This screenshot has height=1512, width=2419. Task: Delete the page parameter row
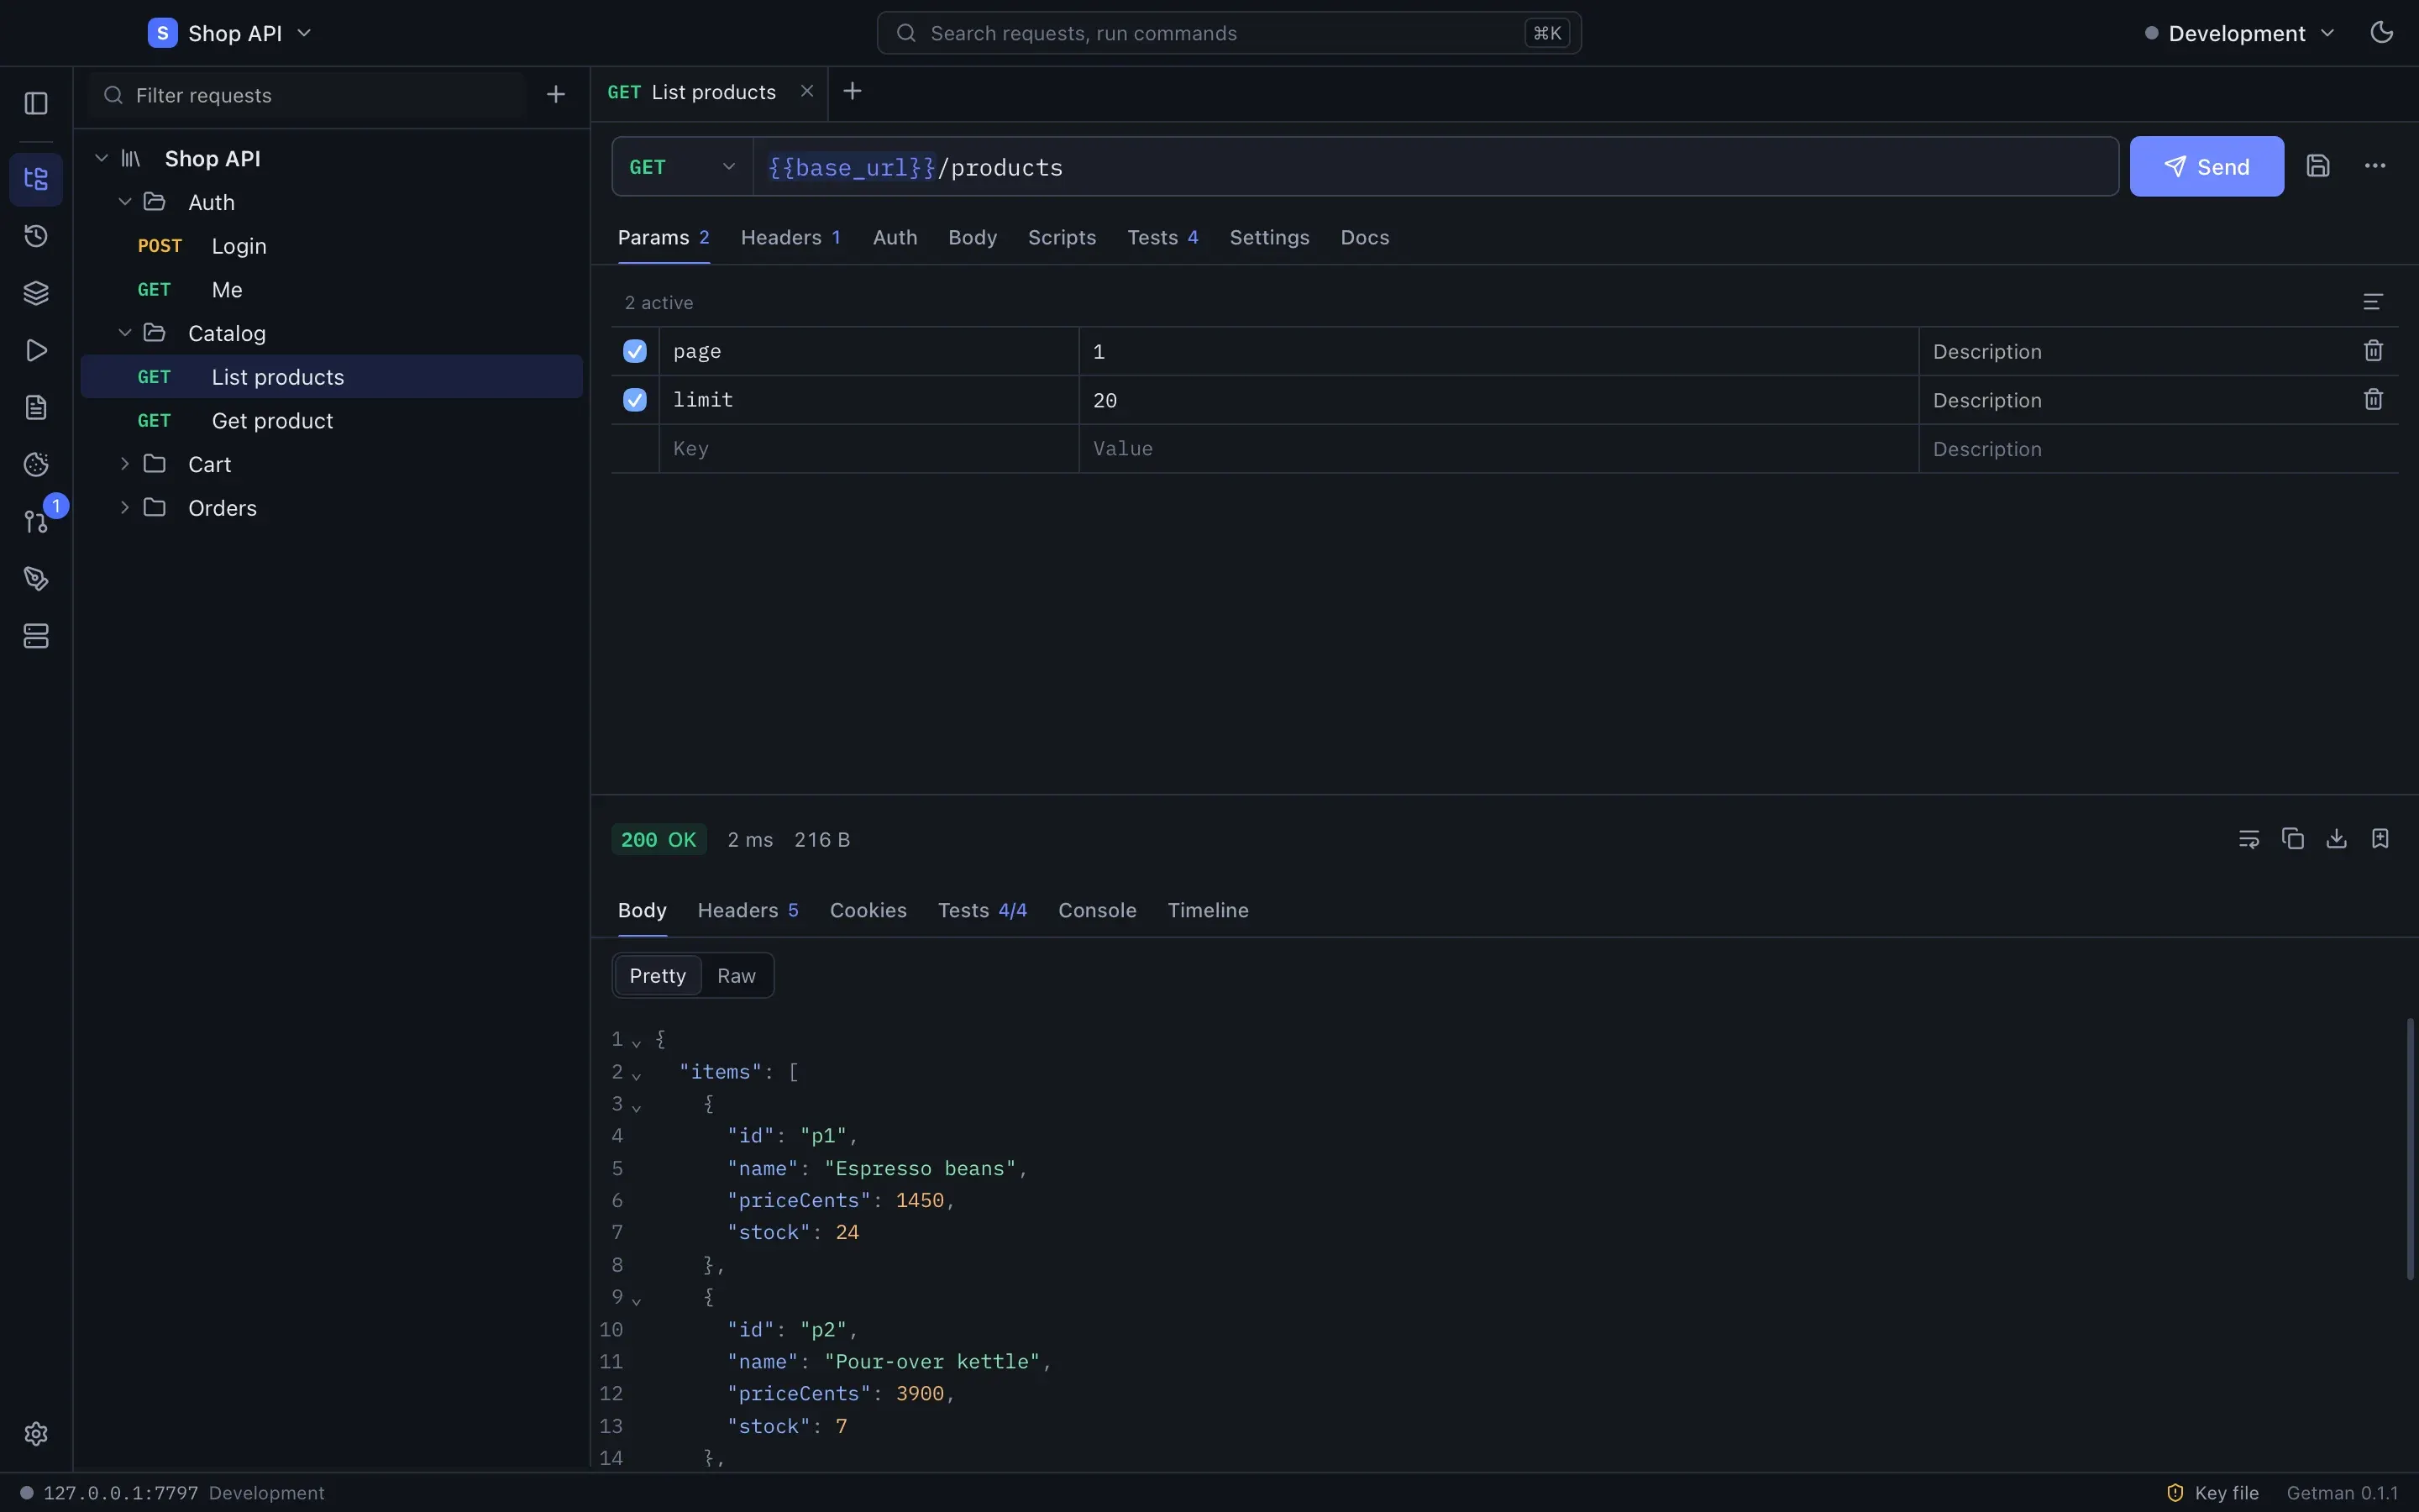click(x=2373, y=350)
